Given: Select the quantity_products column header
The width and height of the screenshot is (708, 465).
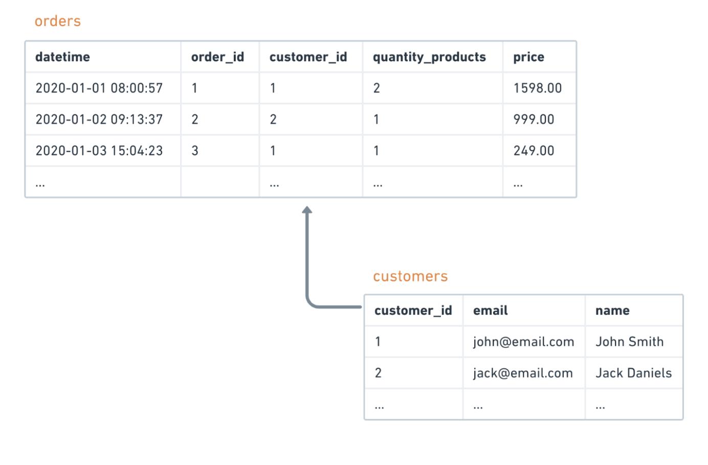Looking at the screenshot, I should (429, 57).
